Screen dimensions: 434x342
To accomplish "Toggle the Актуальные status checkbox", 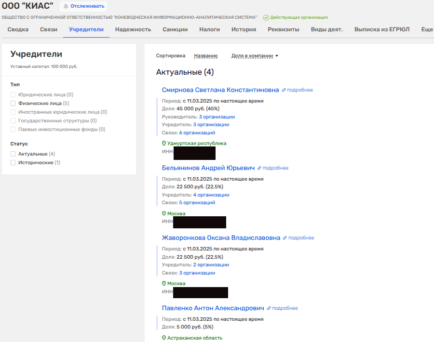I will coord(14,154).
